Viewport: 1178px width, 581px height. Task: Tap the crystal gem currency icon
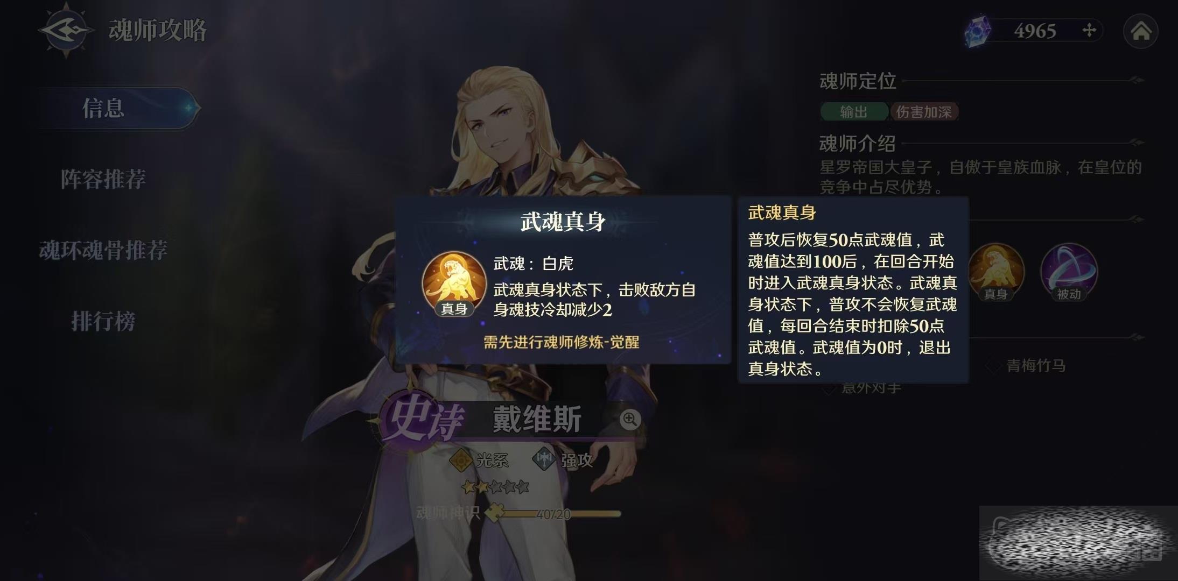pos(977,31)
